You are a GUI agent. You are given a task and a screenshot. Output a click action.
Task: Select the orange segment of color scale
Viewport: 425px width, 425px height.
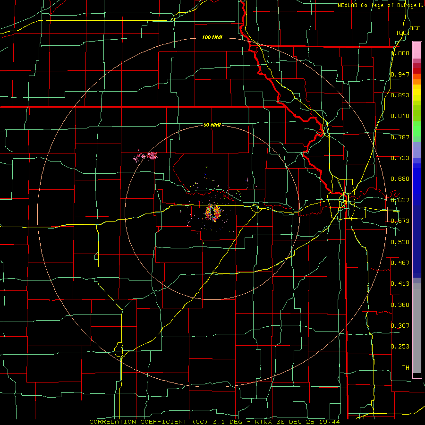tap(417, 79)
